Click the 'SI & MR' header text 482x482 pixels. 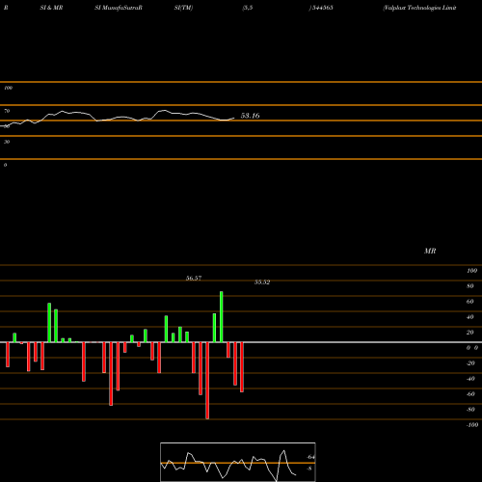[x=51, y=8]
